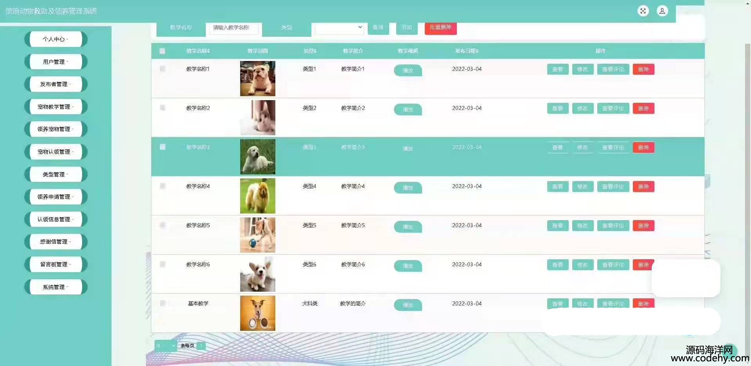Click the 教学名称 column sort icon
This screenshot has height=366, width=751.
(208, 51)
